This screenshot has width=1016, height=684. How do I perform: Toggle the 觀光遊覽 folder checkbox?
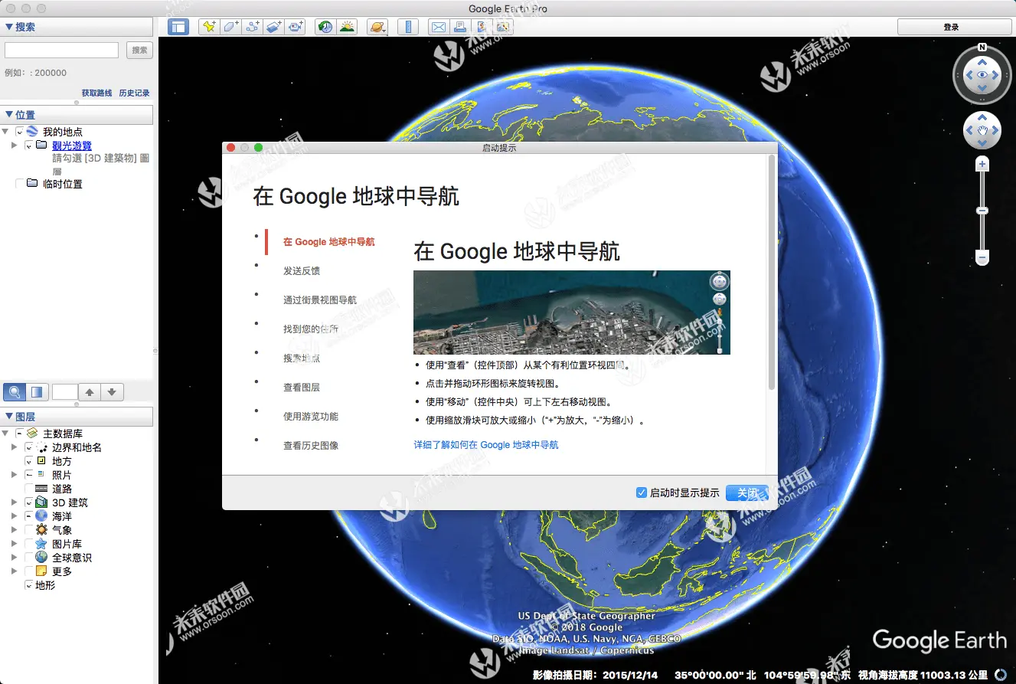[x=29, y=146]
